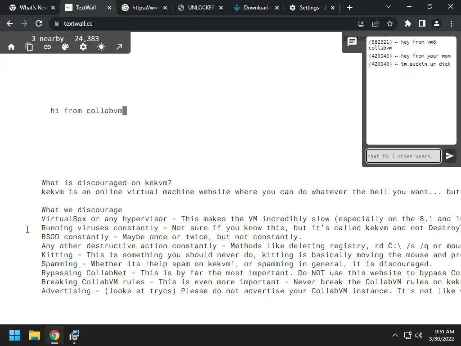This screenshot has height=346, width=461.
Task: Go back in browser history
Action: tap(10, 23)
